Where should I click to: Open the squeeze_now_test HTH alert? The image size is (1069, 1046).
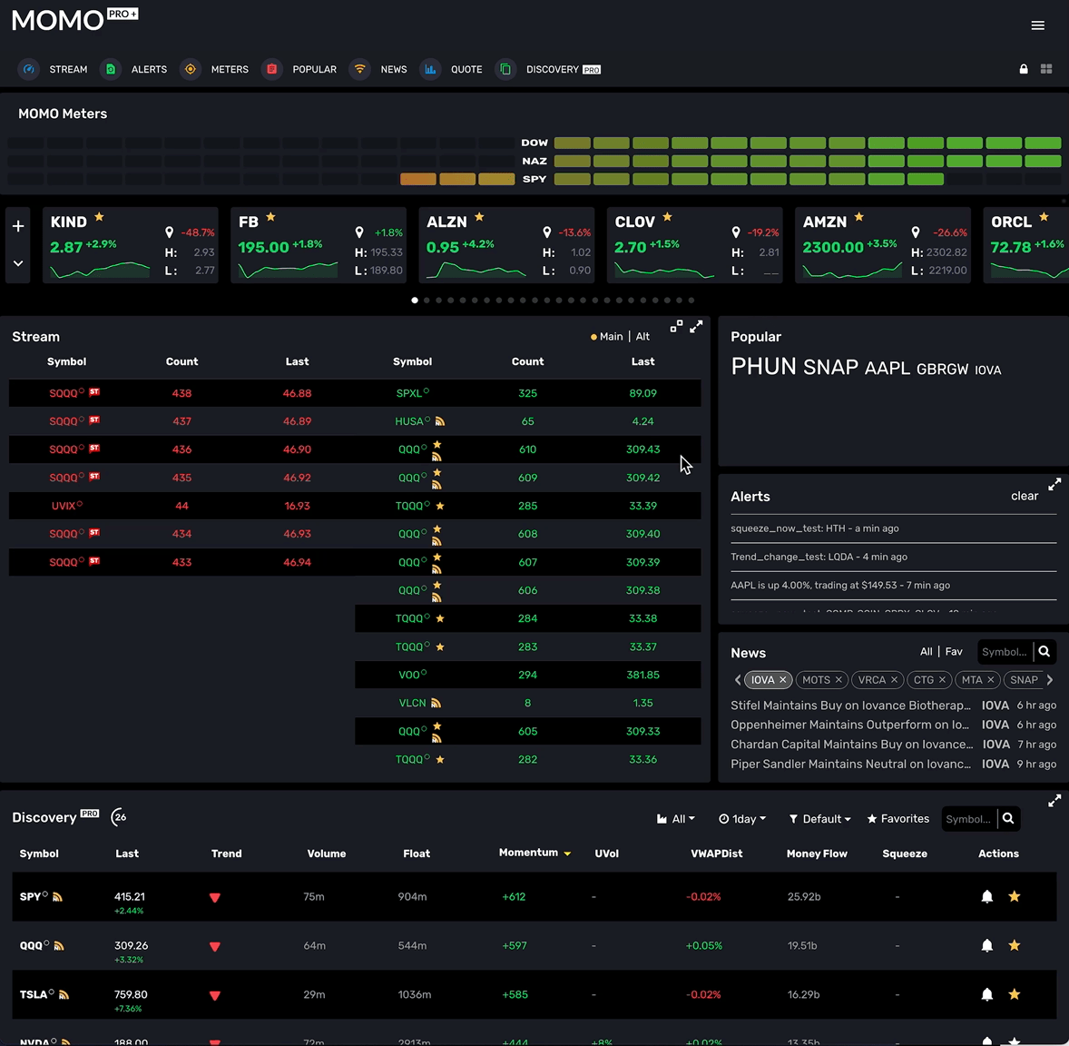[815, 528]
